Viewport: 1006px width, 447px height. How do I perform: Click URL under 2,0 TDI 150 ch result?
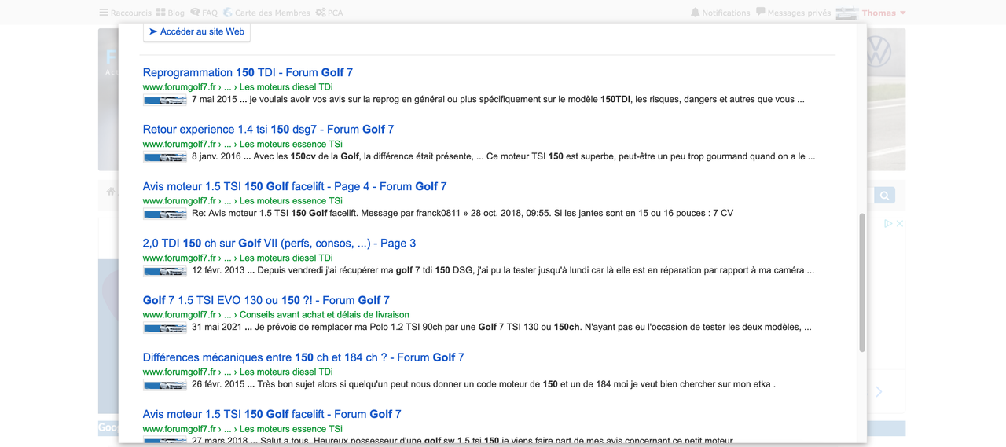pos(237,258)
